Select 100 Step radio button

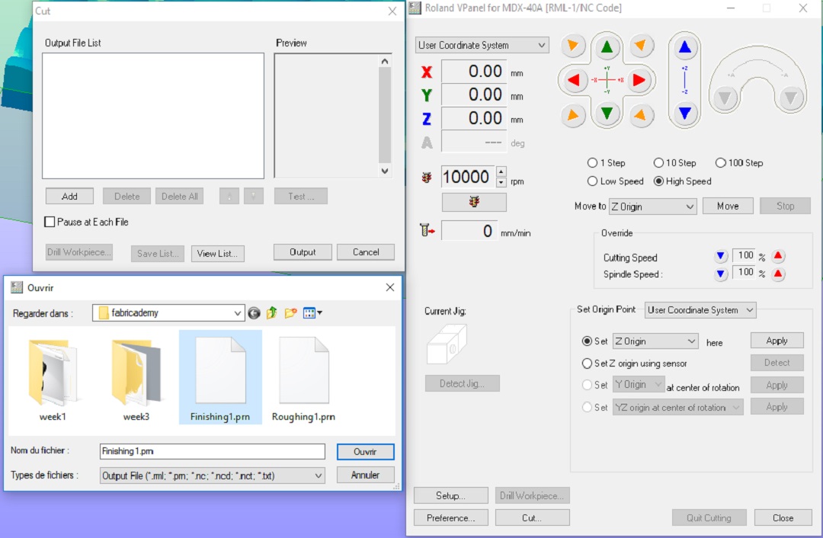tap(721, 163)
